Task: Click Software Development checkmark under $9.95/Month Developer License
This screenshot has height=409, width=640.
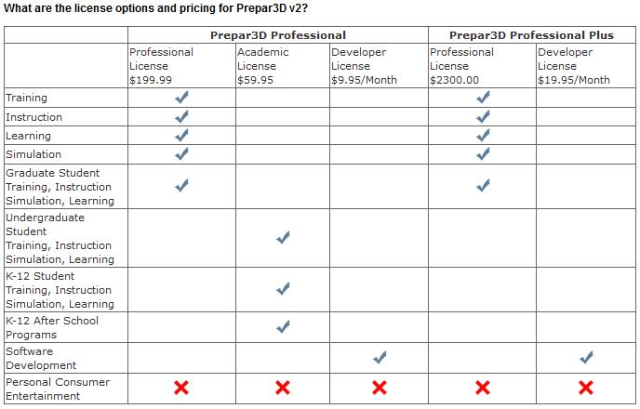Action: point(380,357)
